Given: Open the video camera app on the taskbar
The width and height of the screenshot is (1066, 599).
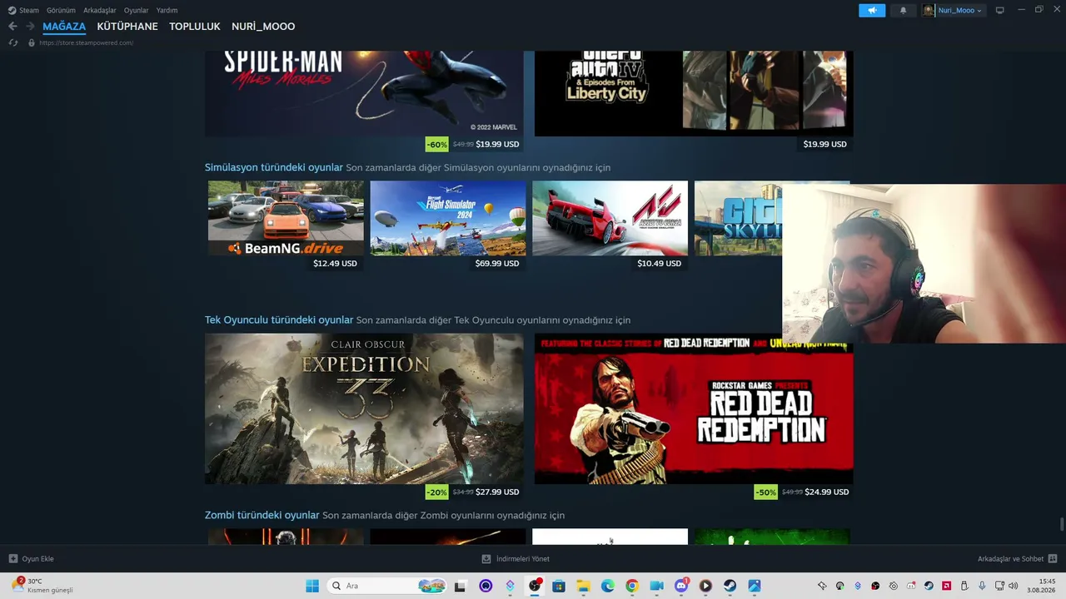Looking at the screenshot, I should tap(656, 586).
